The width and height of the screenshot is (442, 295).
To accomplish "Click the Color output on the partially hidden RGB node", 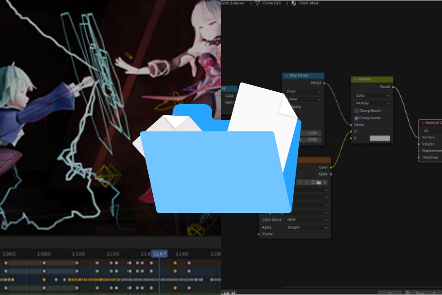I will pyautogui.click(x=229, y=96).
